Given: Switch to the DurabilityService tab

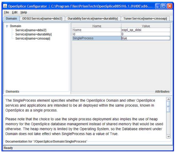Looking at the screenshot, I should point(93,18).
